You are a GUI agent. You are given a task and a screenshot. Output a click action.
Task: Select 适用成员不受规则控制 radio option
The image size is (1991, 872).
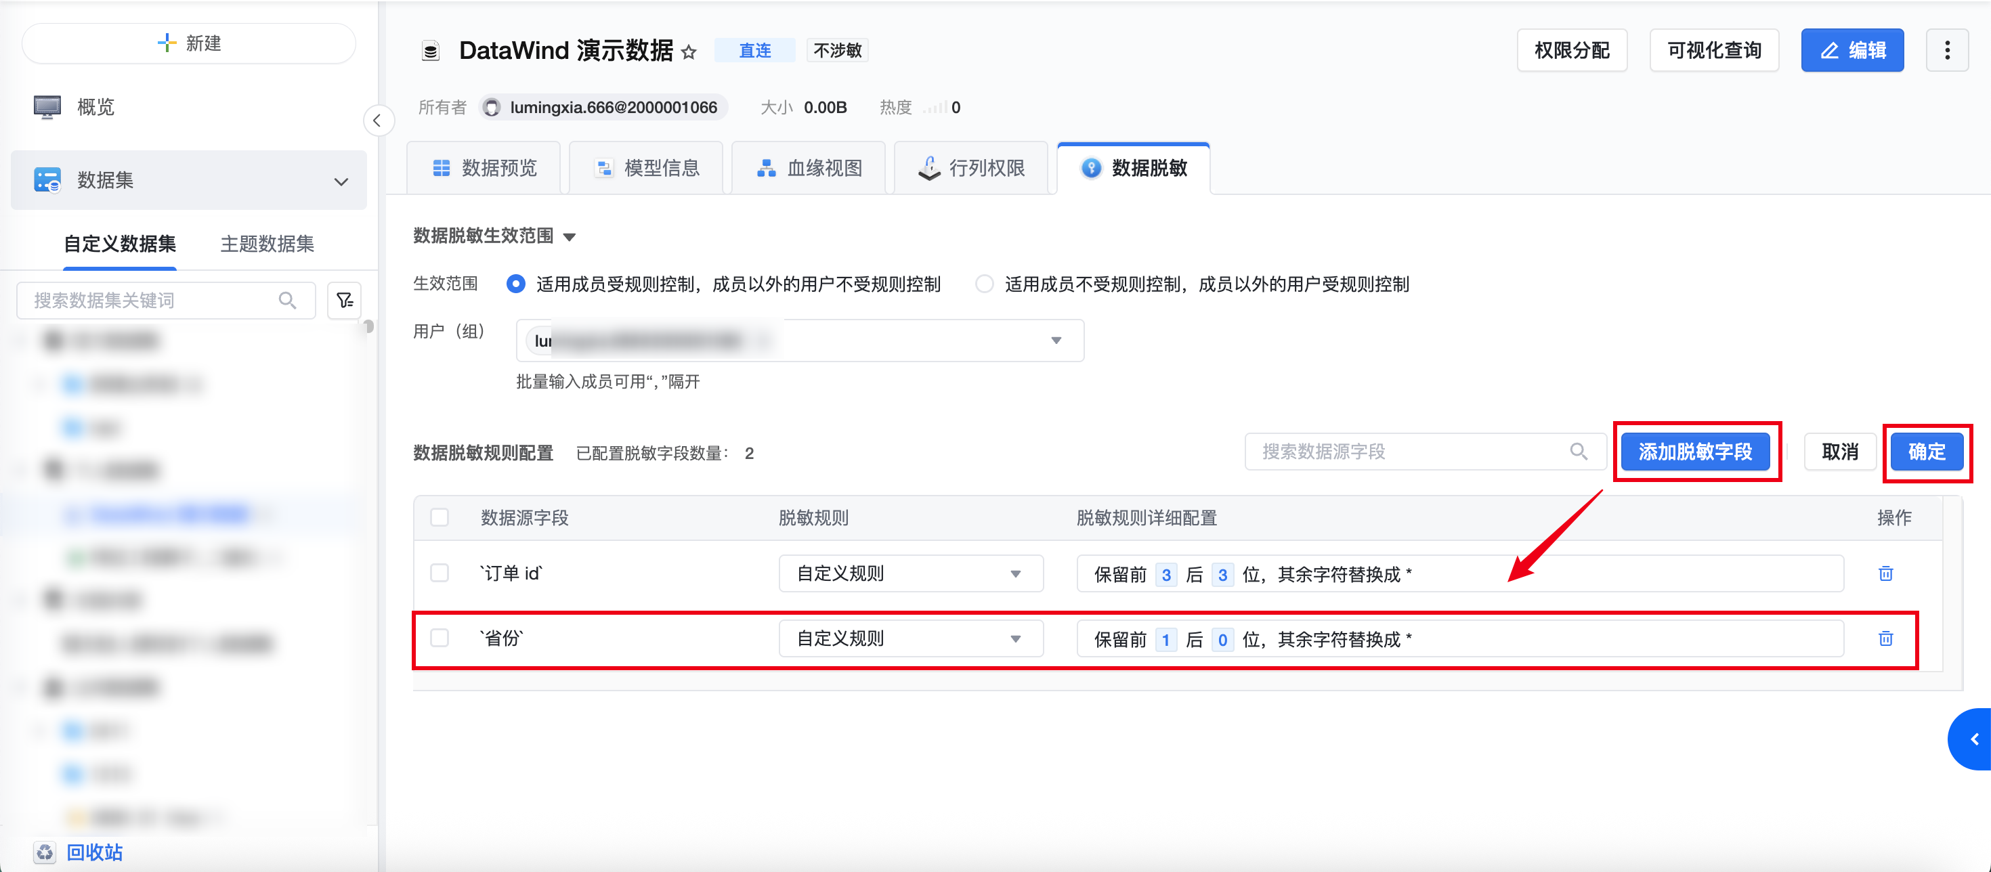(983, 284)
